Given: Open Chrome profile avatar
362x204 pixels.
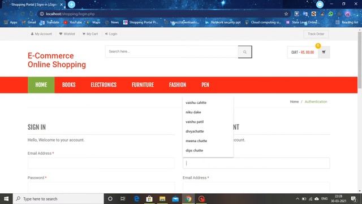Looking at the screenshot, I should tap(347, 14).
